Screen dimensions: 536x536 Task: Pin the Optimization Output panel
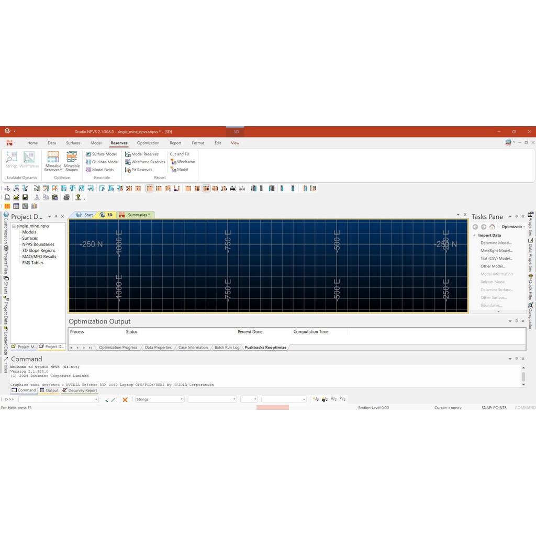pos(517,321)
